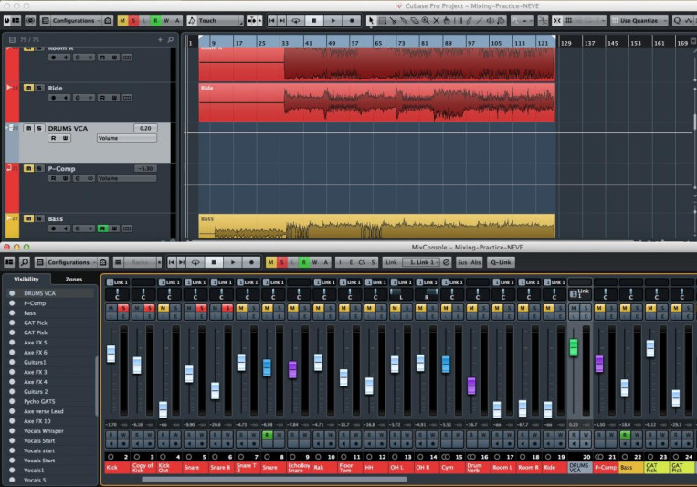Image resolution: width=697 pixels, height=487 pixels.
Task: Select the Color paint bucket tool
Action: click(x=501, y=20)
